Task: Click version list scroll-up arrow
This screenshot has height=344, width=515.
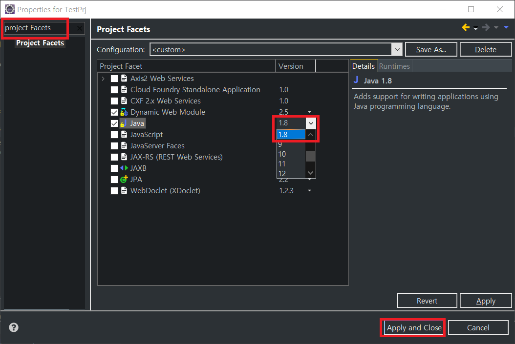Action: [x=310, y=135]
